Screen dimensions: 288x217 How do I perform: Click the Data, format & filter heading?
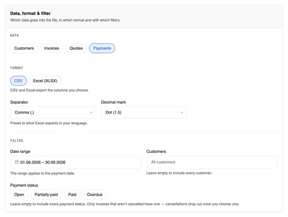tap(31, 13)
